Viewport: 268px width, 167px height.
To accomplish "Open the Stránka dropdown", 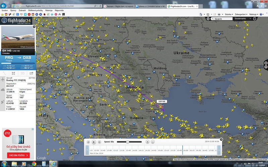I will pos(229,14).
